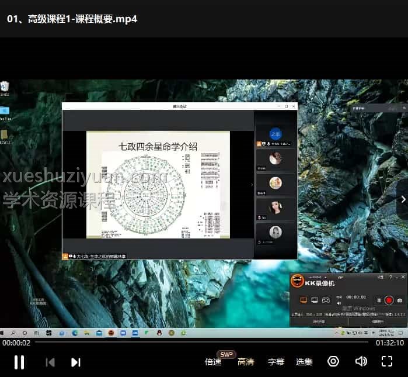Select the gamepad game mode icon in KK录像机
This screenshot has width=408, height=377.
(x=326, y=300)
